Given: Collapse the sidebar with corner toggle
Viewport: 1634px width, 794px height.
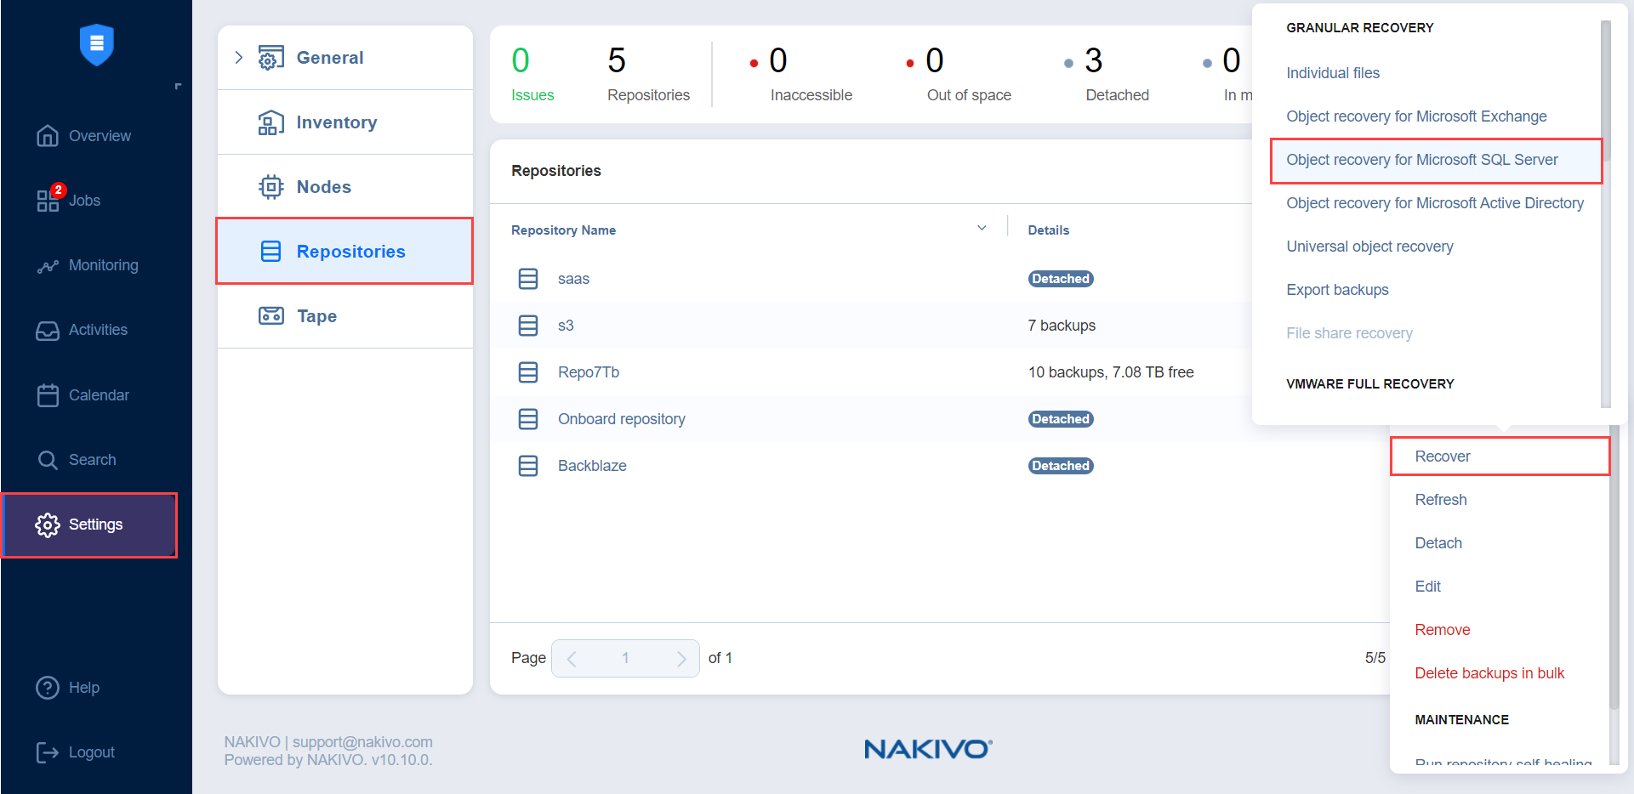Looking at the screenshot, I should pos(178,86).
